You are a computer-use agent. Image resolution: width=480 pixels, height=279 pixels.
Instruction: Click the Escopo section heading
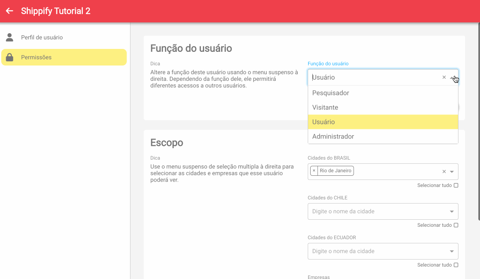[x=166, y=143]
